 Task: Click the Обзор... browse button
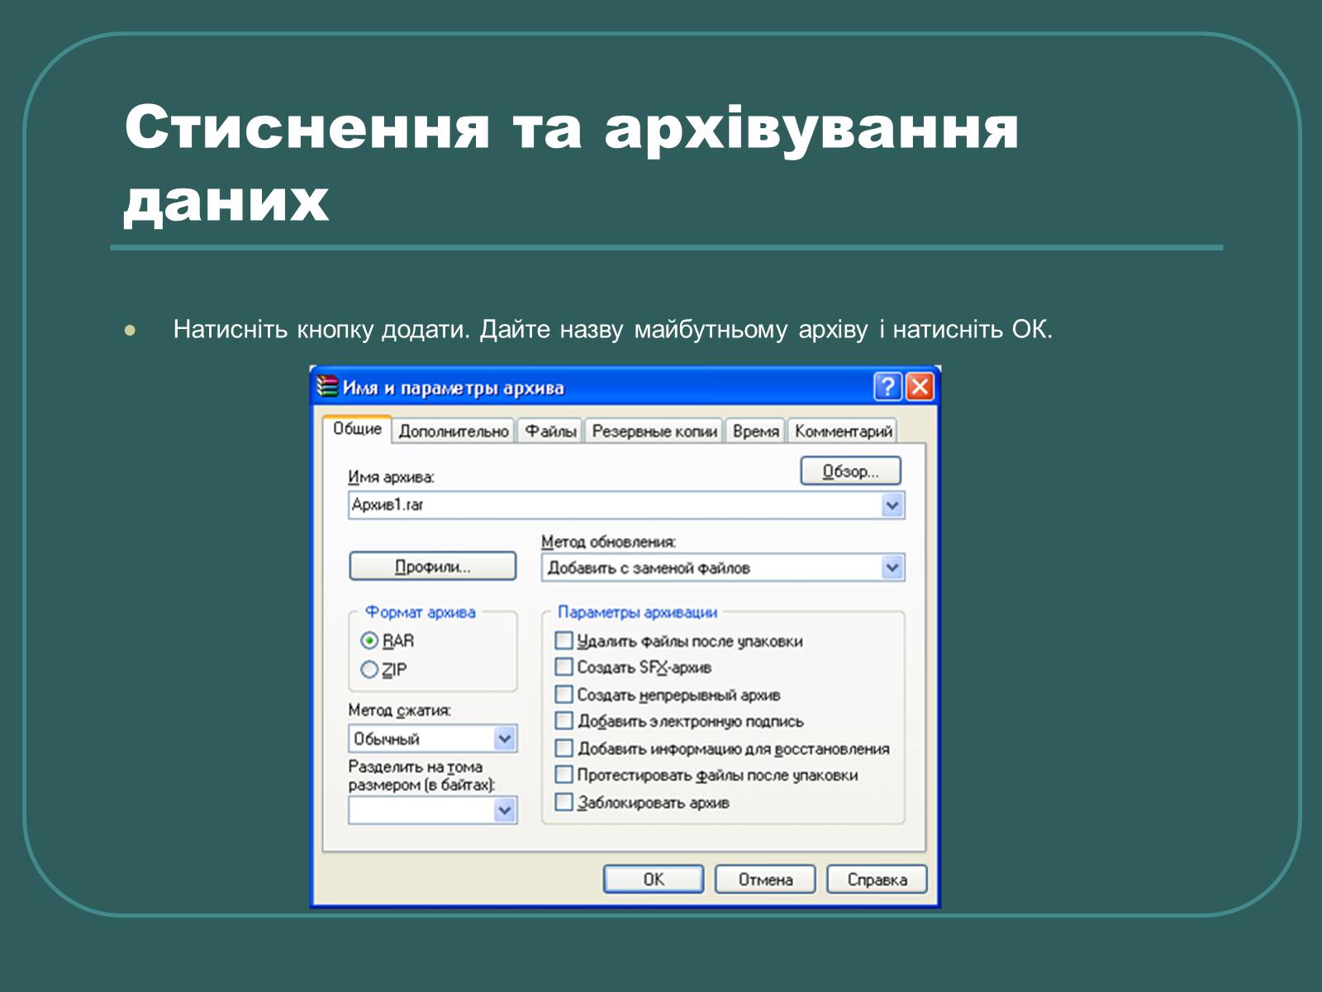click(850, 471)
